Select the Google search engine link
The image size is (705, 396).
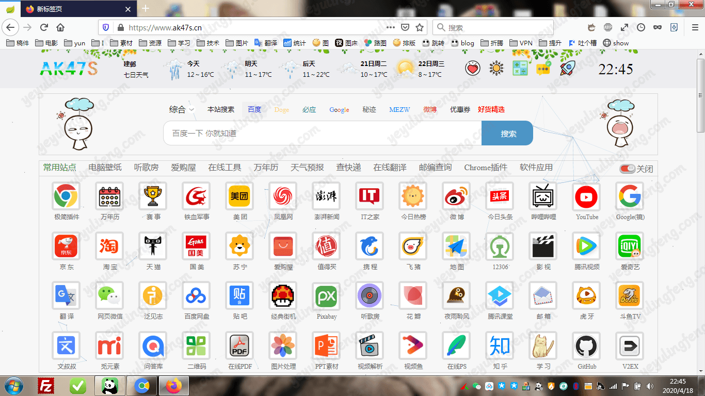[339, 109]
